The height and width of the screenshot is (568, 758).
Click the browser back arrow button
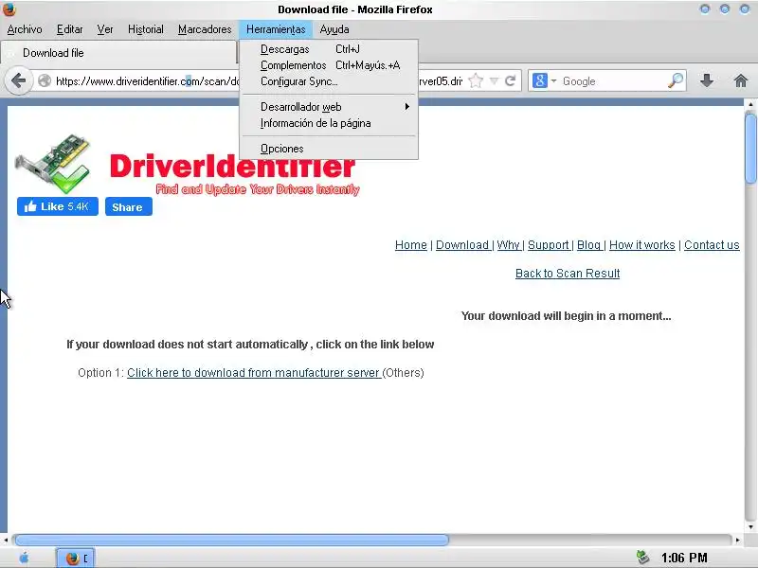click(x=18, y=80)
